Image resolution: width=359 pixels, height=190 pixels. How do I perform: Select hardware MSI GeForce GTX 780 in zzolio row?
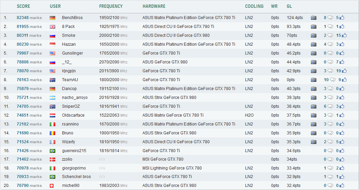(163, 159)
